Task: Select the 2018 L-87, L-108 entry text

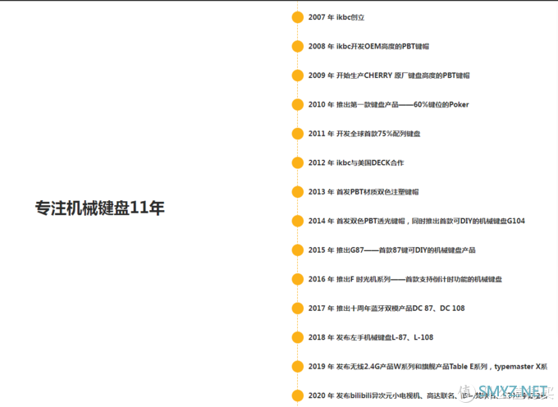Action: coord(371,337)
